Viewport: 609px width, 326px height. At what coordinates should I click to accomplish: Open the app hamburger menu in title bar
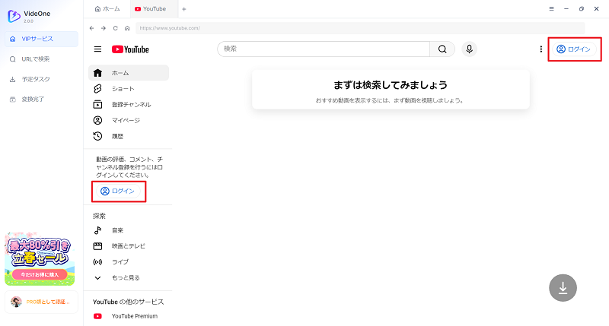click(551, 9)
